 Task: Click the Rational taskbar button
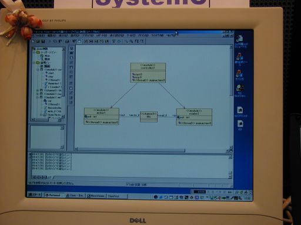pos(54,195)
